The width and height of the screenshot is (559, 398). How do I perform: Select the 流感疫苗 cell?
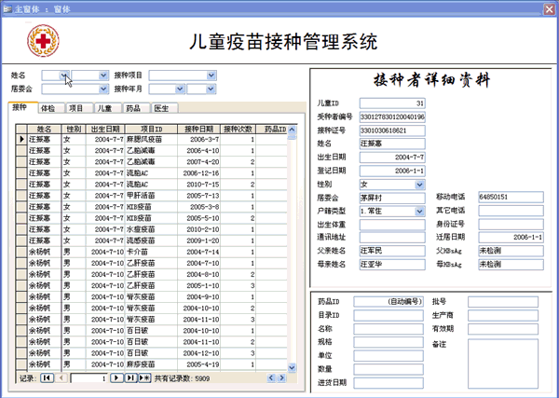point(151,240)
